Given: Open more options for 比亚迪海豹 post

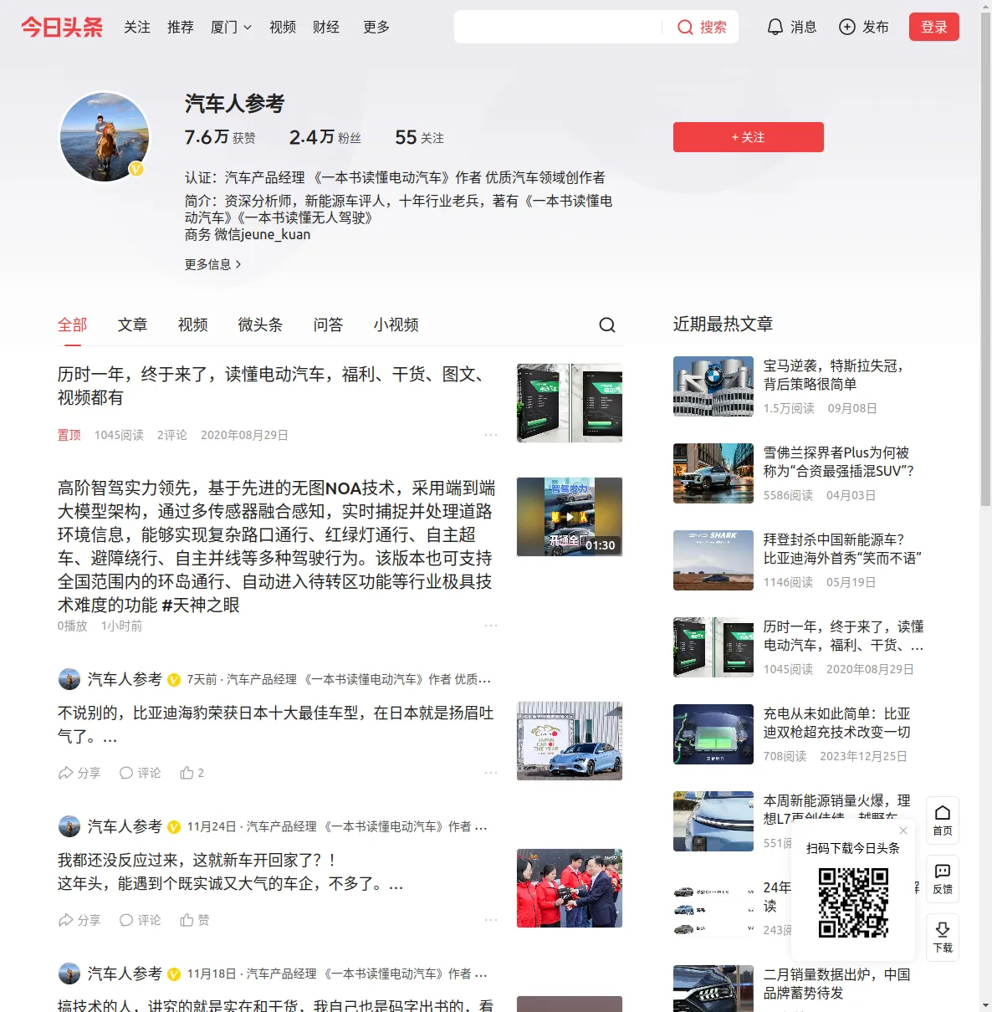Looking at the screenshot, I should tap(491, 773).
